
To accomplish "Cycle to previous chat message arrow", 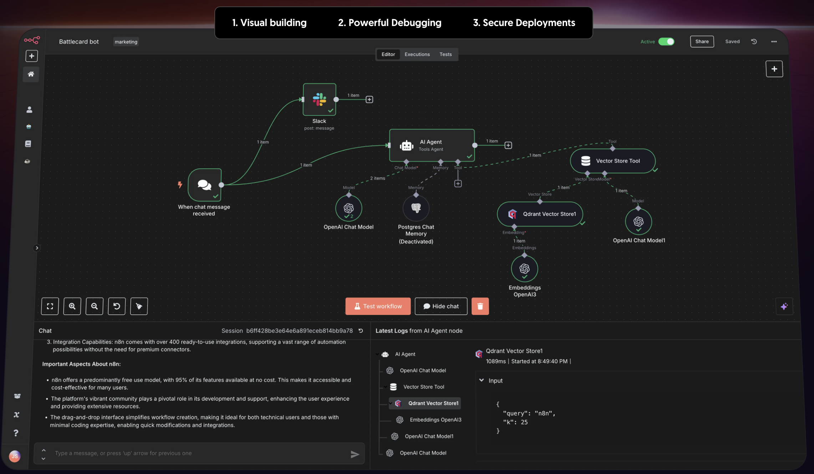I will point(44,450).
